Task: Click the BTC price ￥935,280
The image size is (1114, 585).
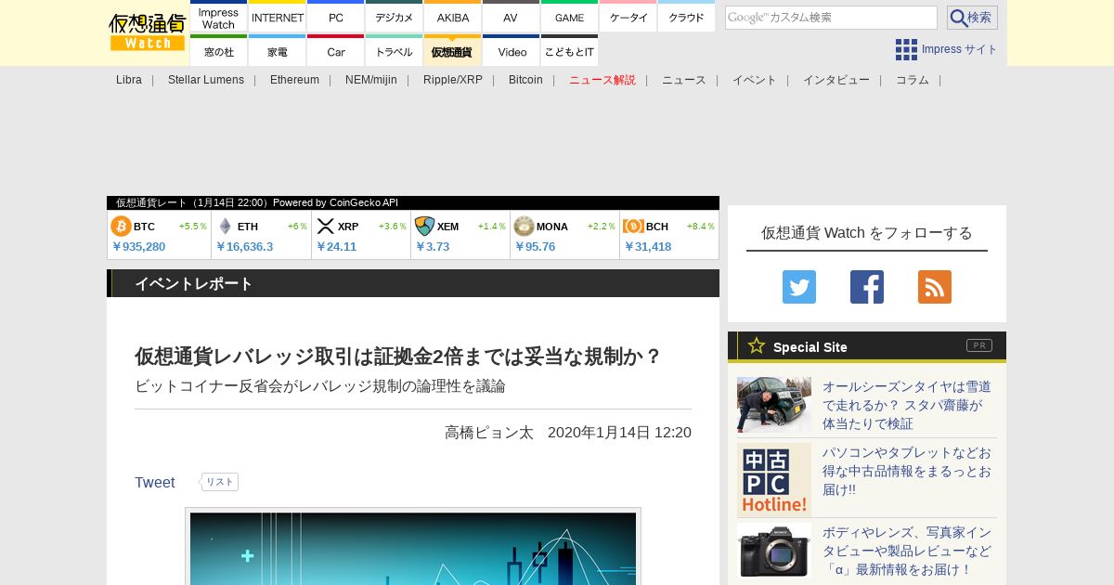Action: coord(138,246)
